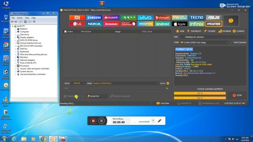Open View menu in Device Manager

27,18
